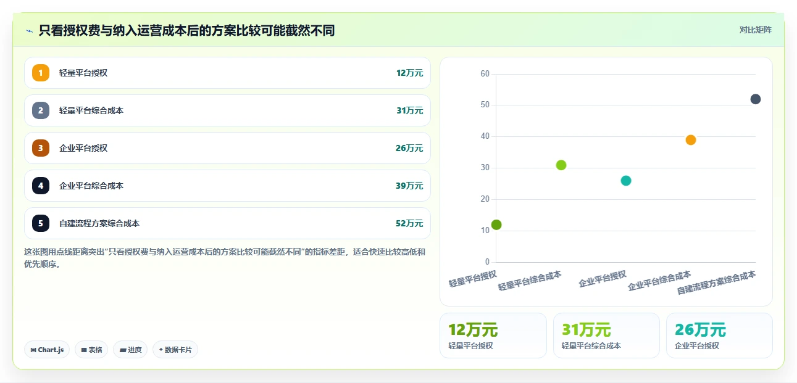This screenshot has height=383, width=797.
Task: Click the dark number 4 badge
Action: [41, 186]
